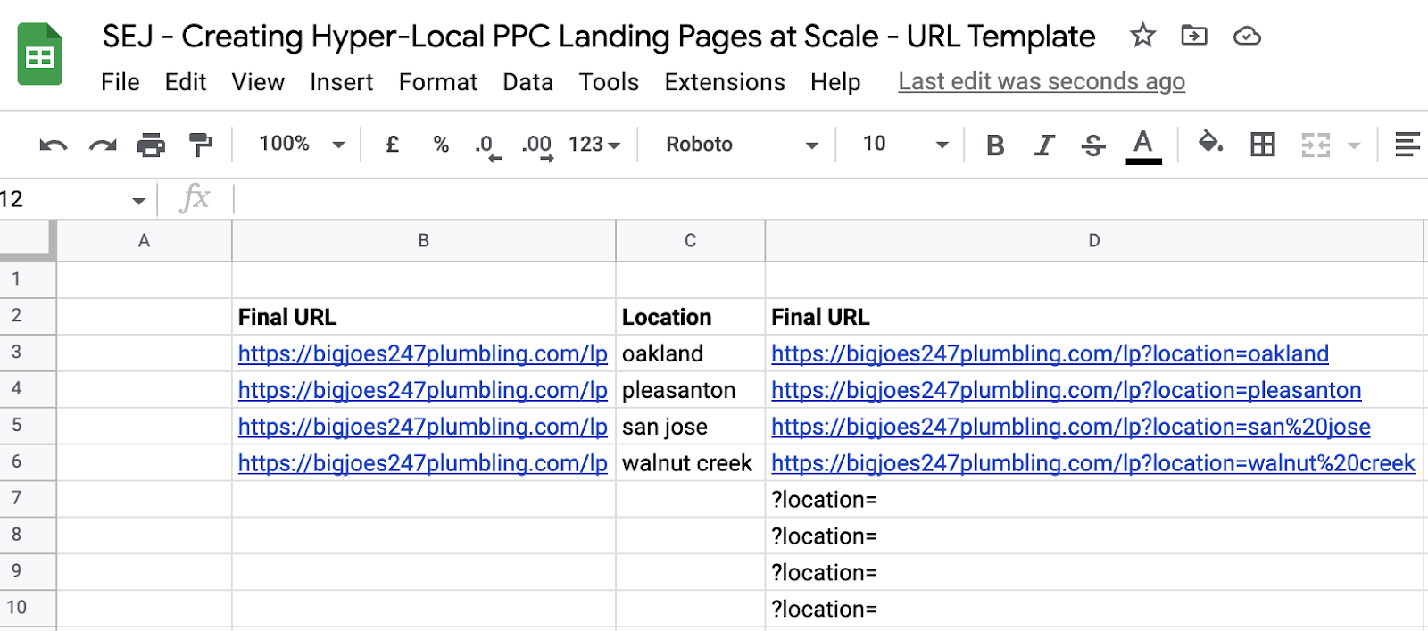1428x631 pixels.
Task: Click the cloud document status icon
Action: [x=1246, y=36]
